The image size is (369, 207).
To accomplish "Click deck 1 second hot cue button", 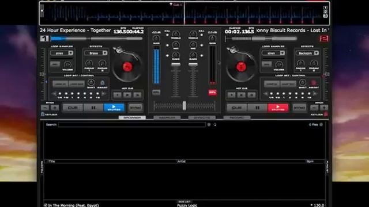I will point(127,95).
